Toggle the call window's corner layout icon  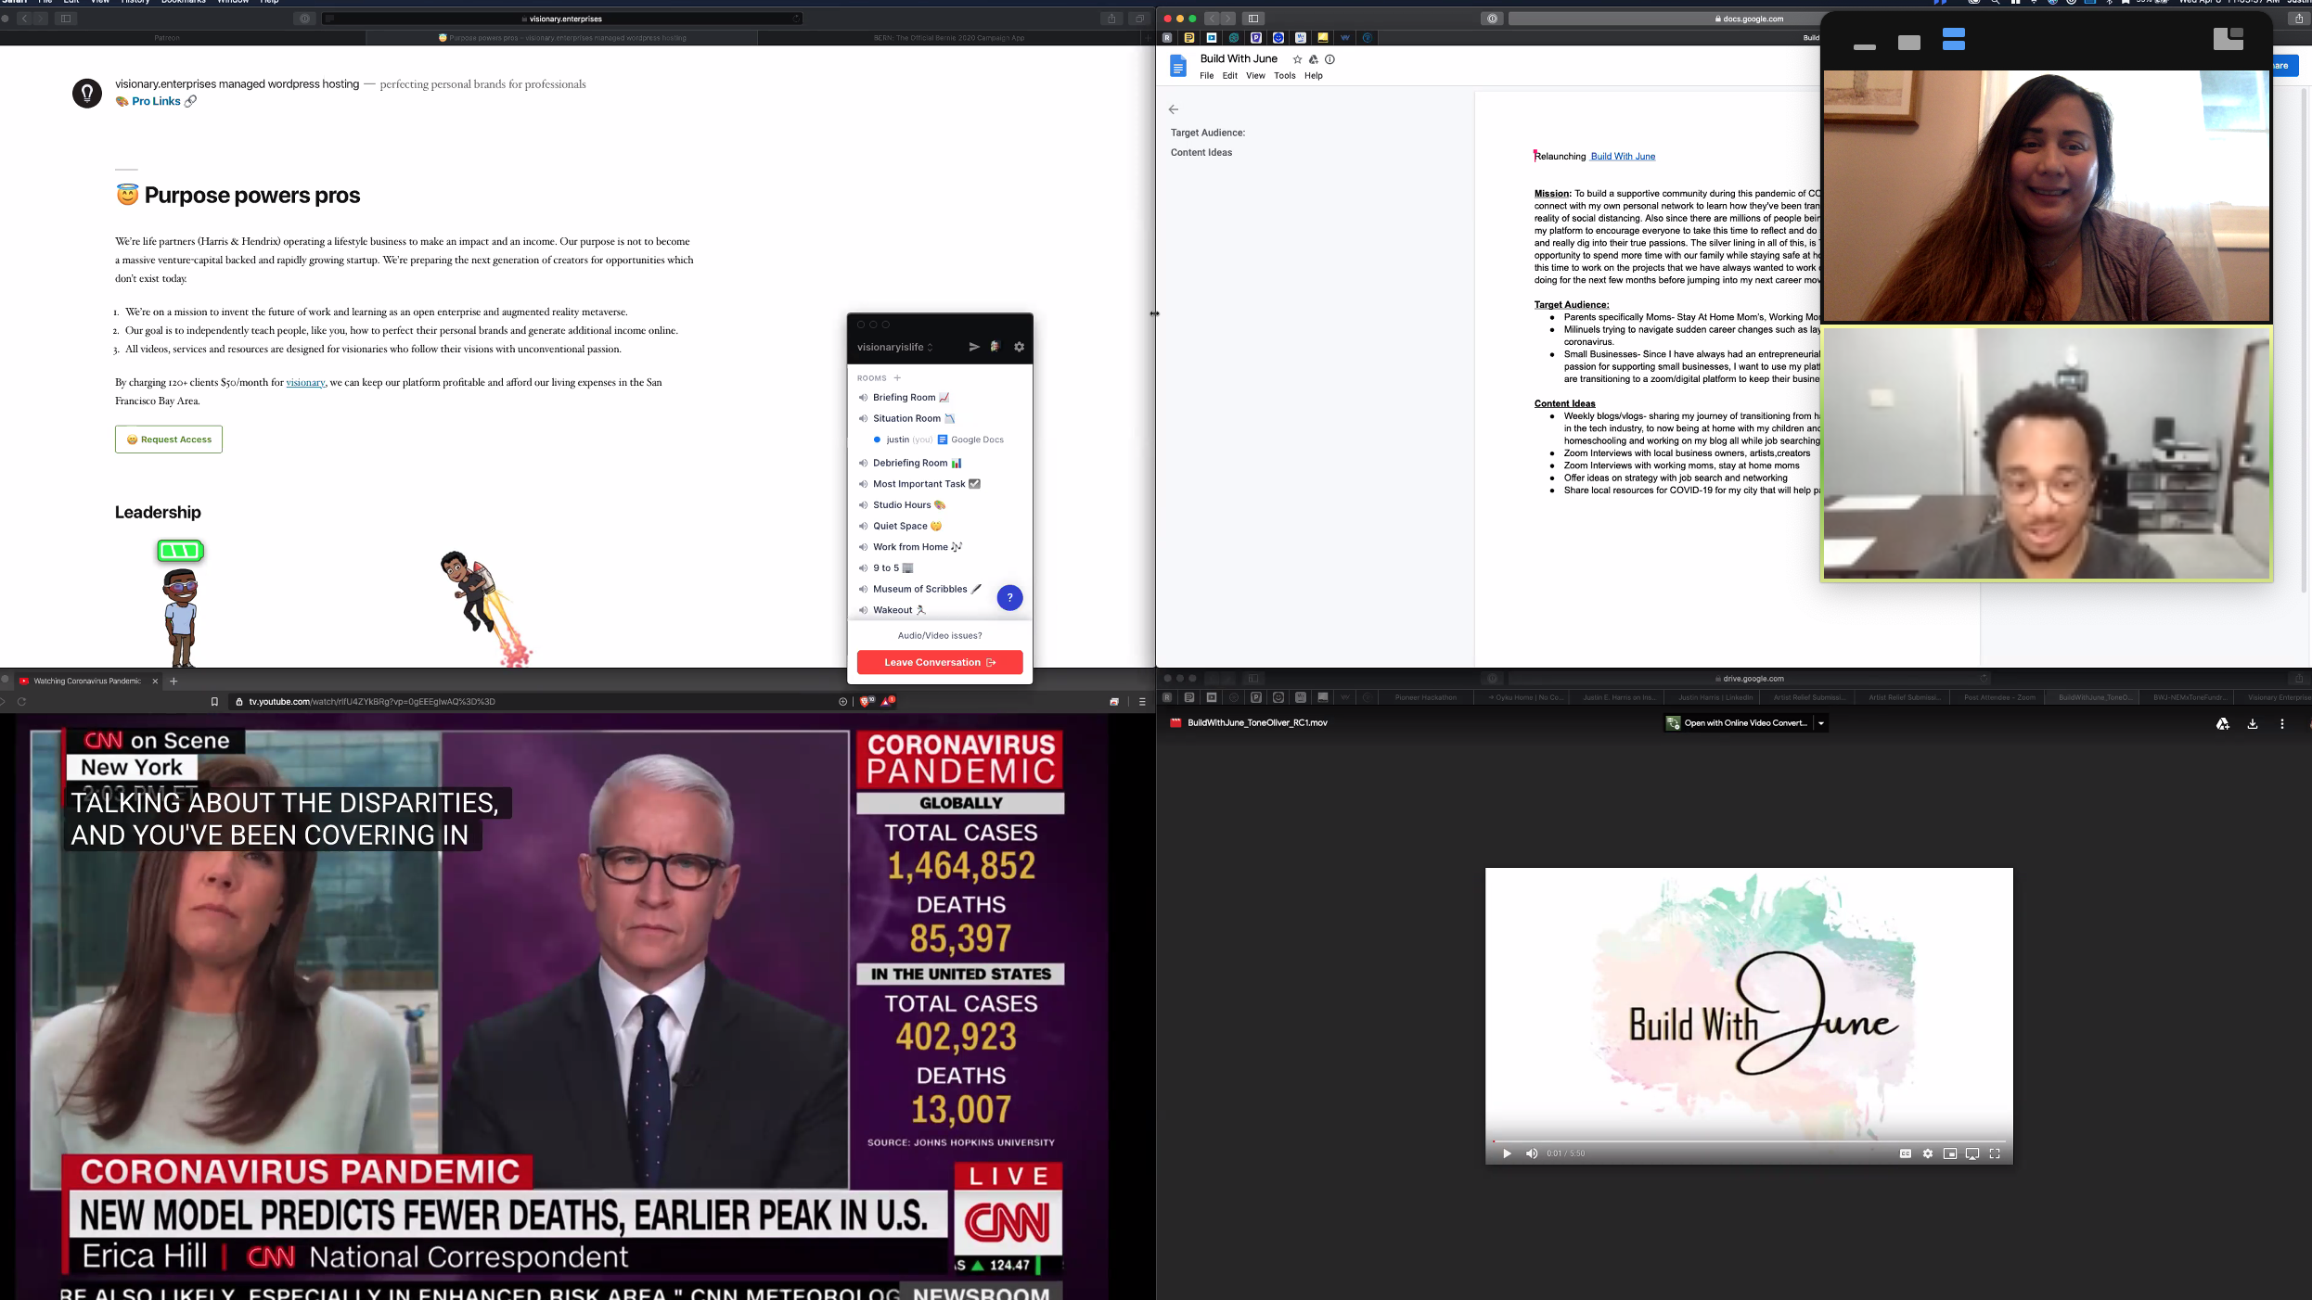(x=2229, y=38)
